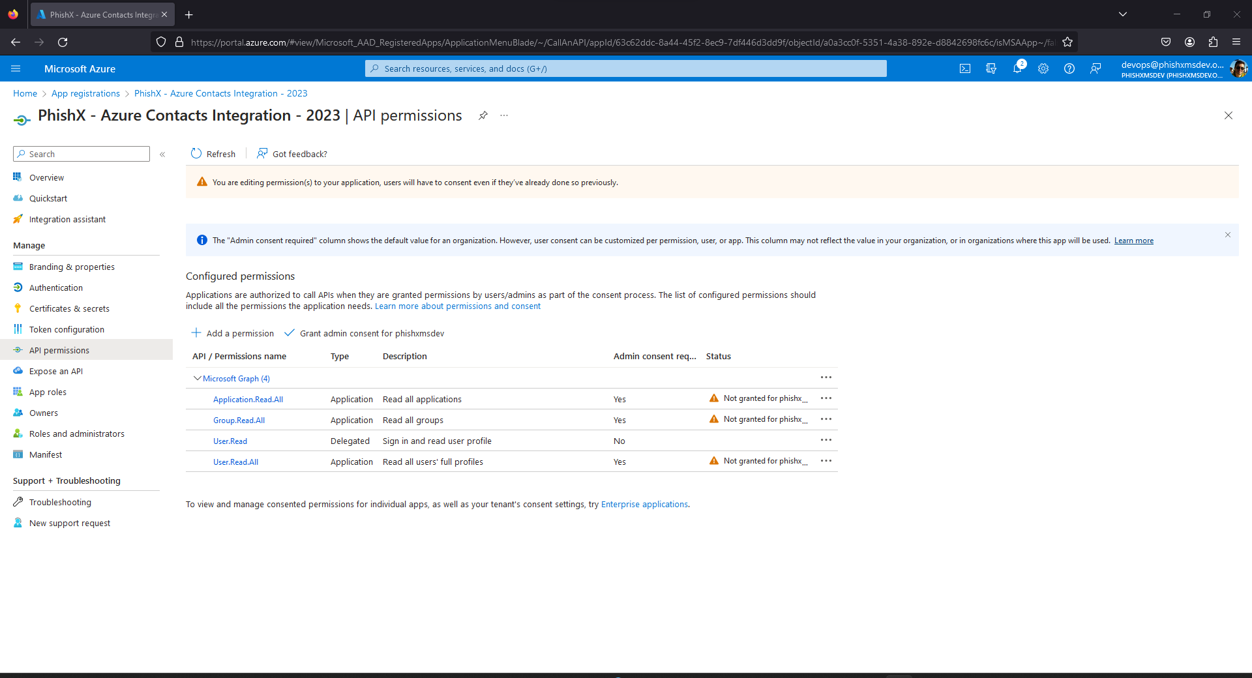The height and width of the screenshot is (678, 1252).
Task: Reload the page in Firefox
Action: tap(63, 42)
